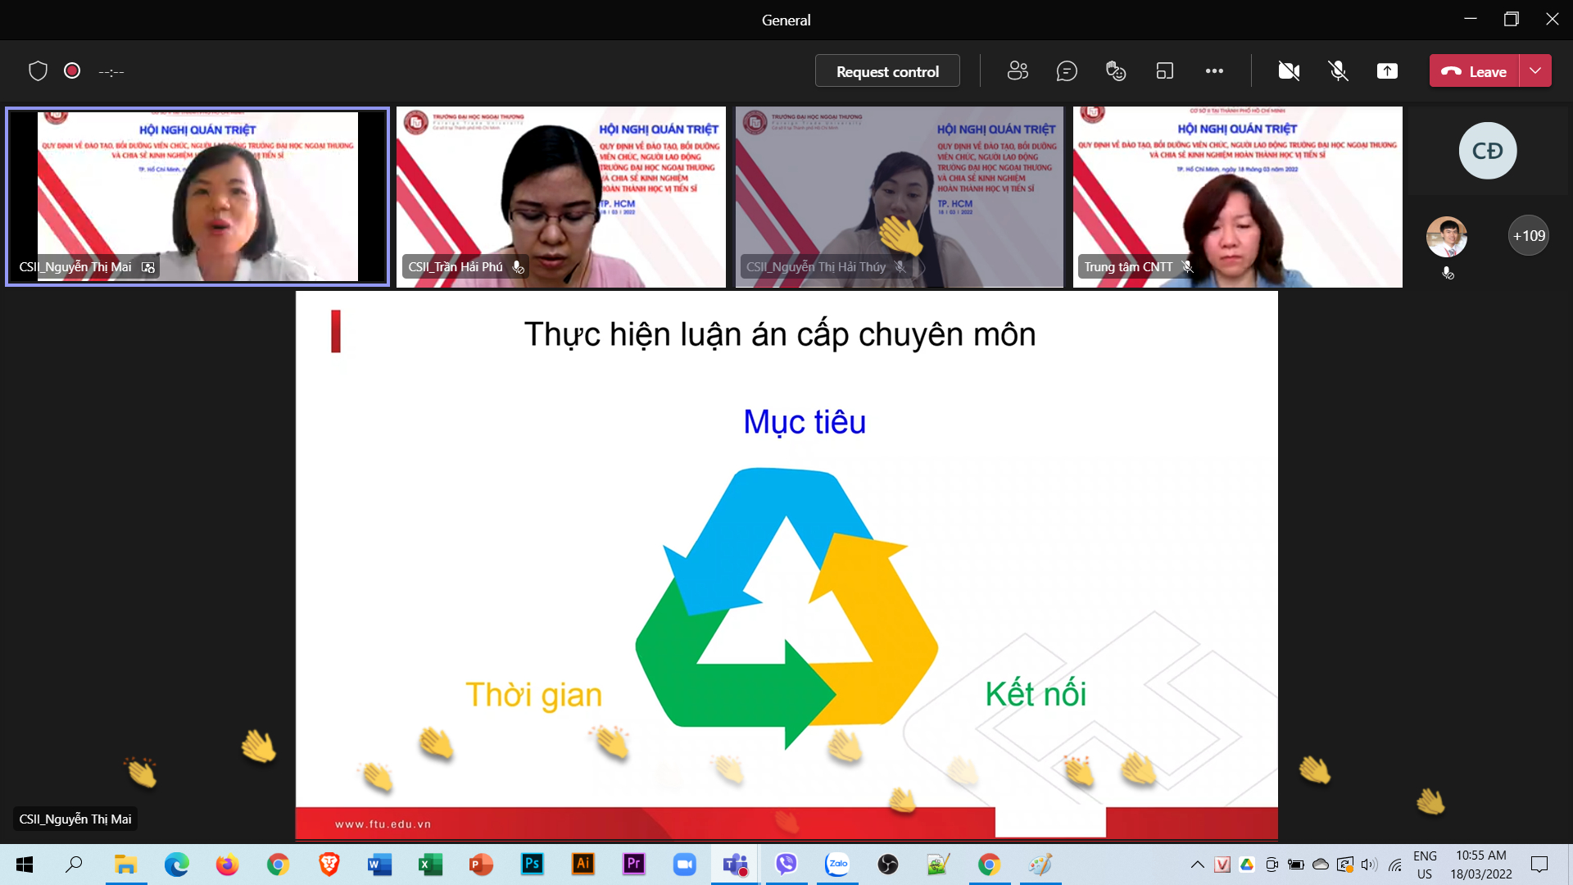Unmute the microphone
Screen dimensions: 1573x885
1338,71
